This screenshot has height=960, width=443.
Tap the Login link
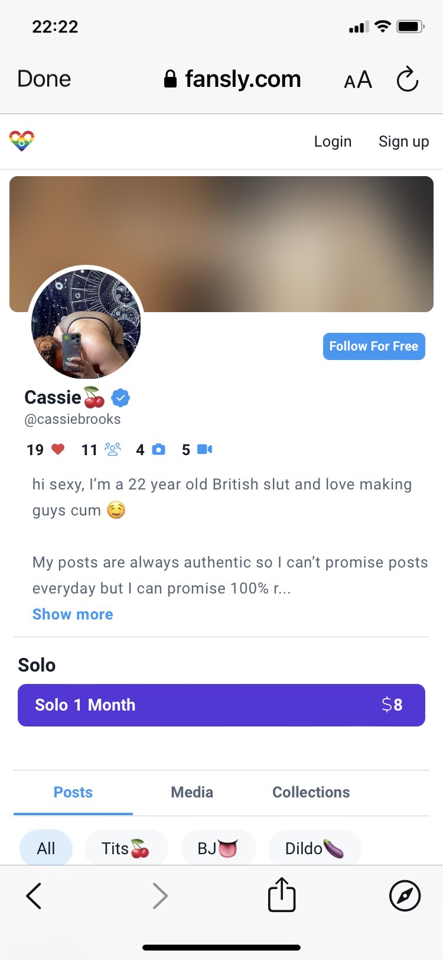[333, 141]
